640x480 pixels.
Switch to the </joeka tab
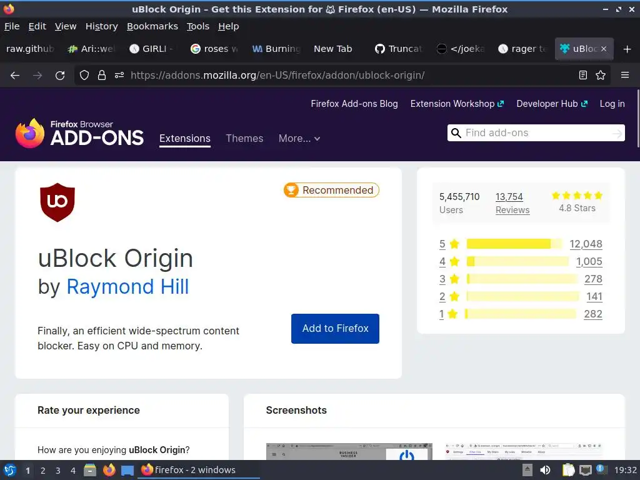click(x=461, y=49)
